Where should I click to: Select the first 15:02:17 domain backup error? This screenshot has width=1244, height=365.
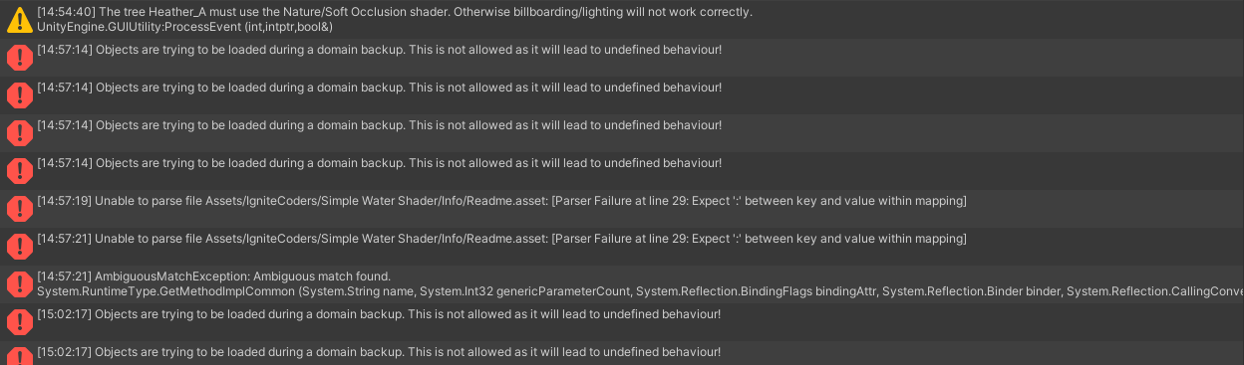pos(622,321)
